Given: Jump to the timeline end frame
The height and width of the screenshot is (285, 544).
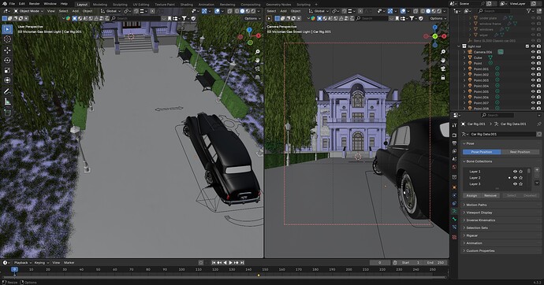Looking at the screenshot, I should 242,263.
